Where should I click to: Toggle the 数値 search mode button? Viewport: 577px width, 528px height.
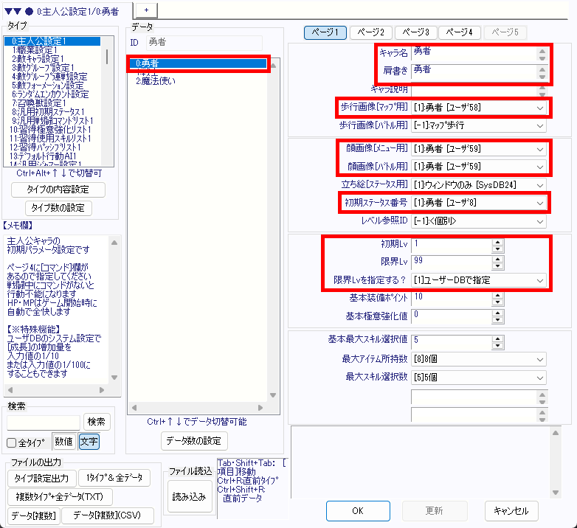[x=63, y=442]
